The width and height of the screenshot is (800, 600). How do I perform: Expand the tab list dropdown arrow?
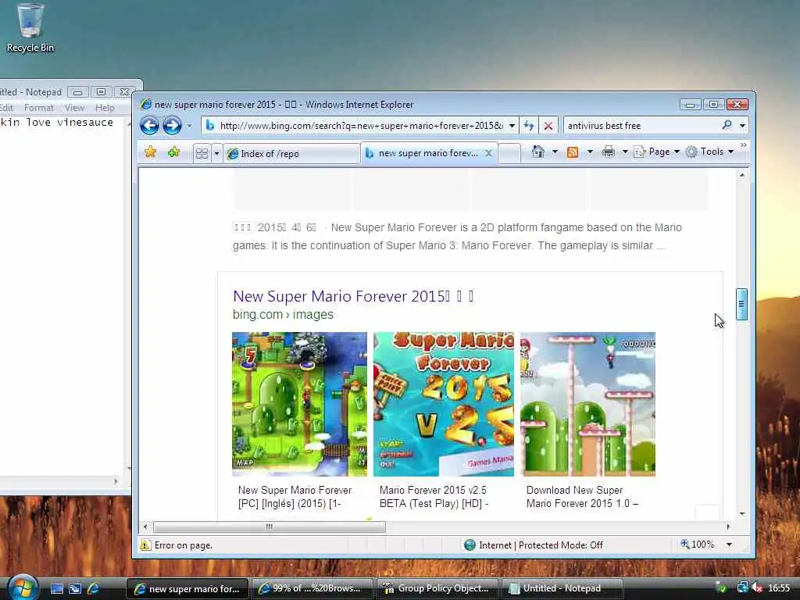point(216,153)
